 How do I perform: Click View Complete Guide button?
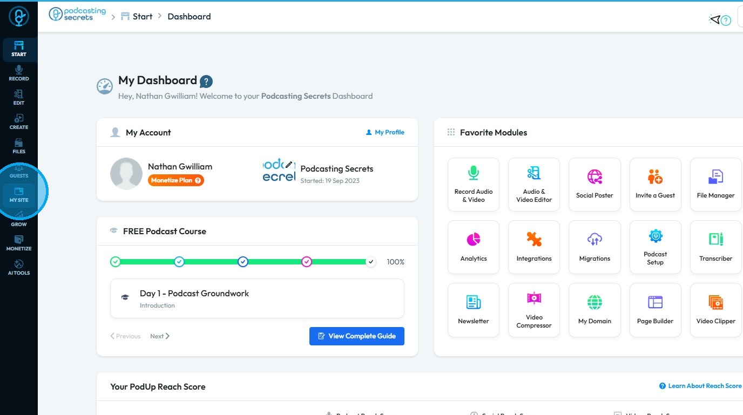tap(356, 336)
